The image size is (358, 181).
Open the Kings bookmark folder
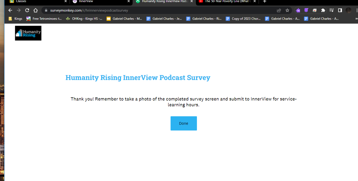pyautogui.click(x=15, y=19)
